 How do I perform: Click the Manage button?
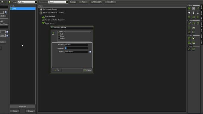pyautogui.click(x=73, y=2)
